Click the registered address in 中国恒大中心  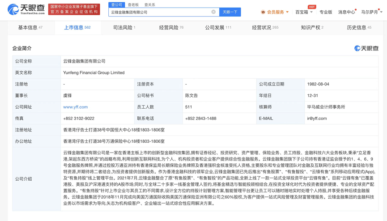[114, 130]
